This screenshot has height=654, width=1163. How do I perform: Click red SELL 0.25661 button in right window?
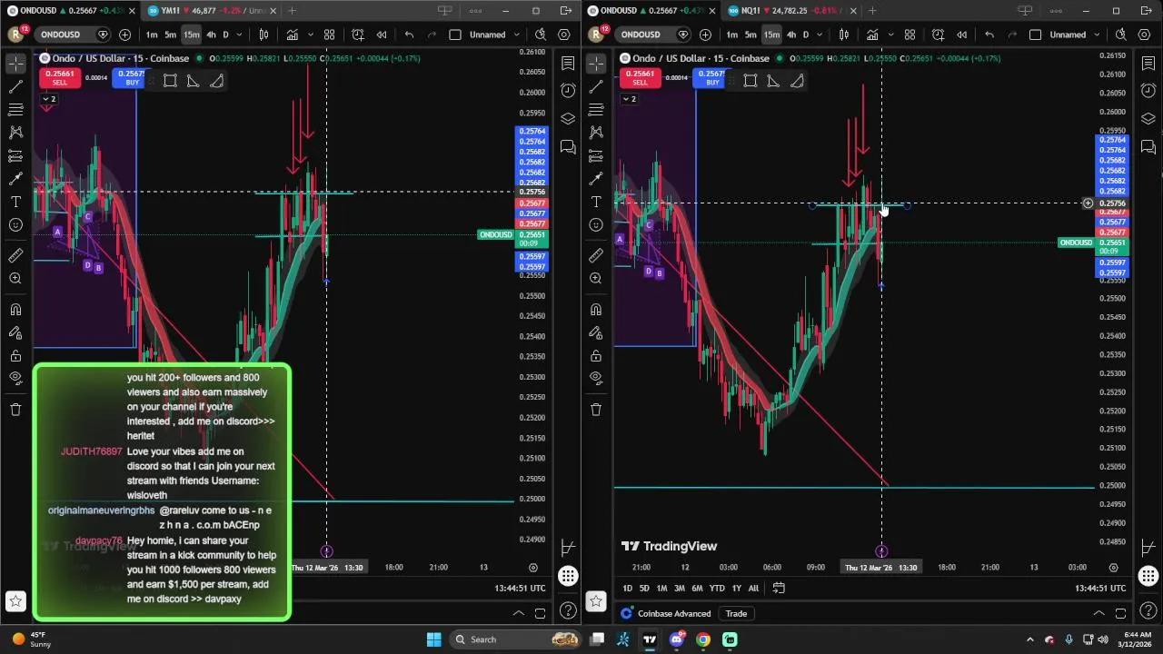[x=640, y=78]
